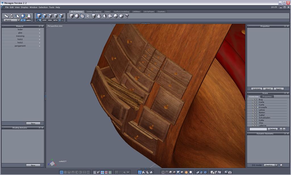Open the DG mode dropdown
Viewport: 291px width, 175px height.
coord(271,165)
